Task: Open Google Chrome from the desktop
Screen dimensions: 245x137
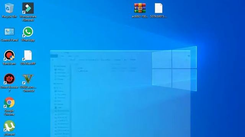Action: click(x=9, y=102)
